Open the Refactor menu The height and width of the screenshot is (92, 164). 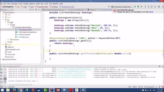tap(32, 4)
